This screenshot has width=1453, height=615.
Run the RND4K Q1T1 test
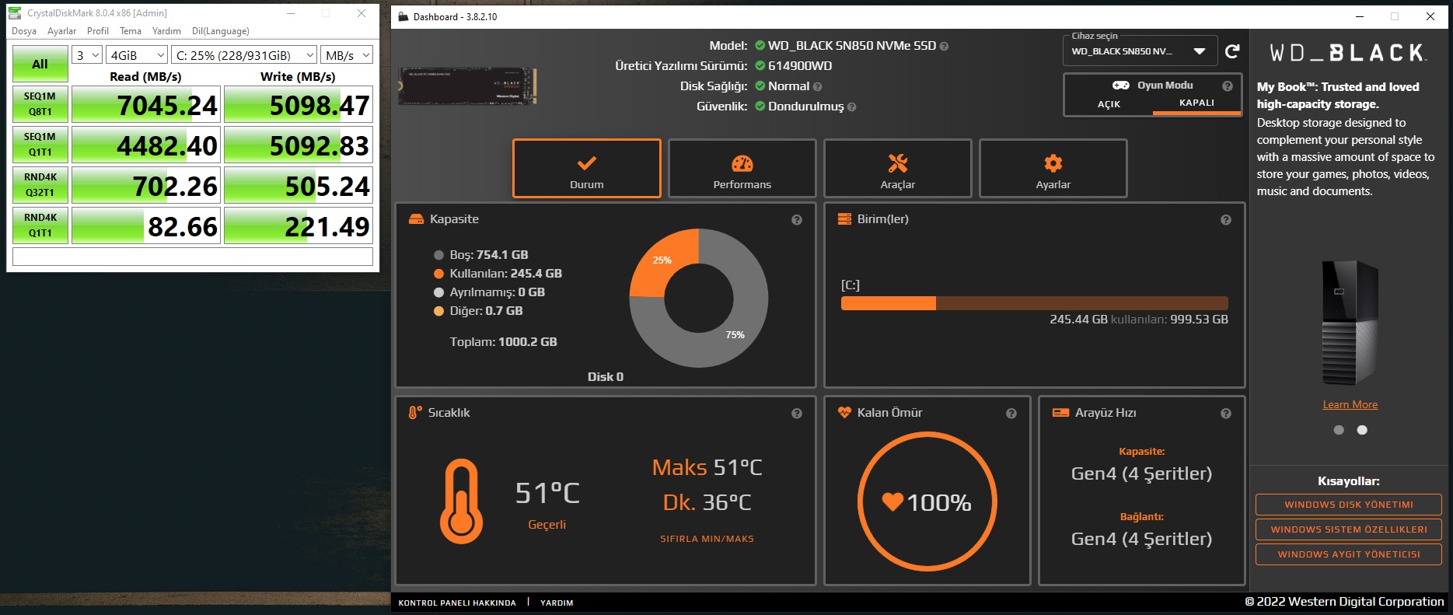pyautogui.click(x=40, y=225)
